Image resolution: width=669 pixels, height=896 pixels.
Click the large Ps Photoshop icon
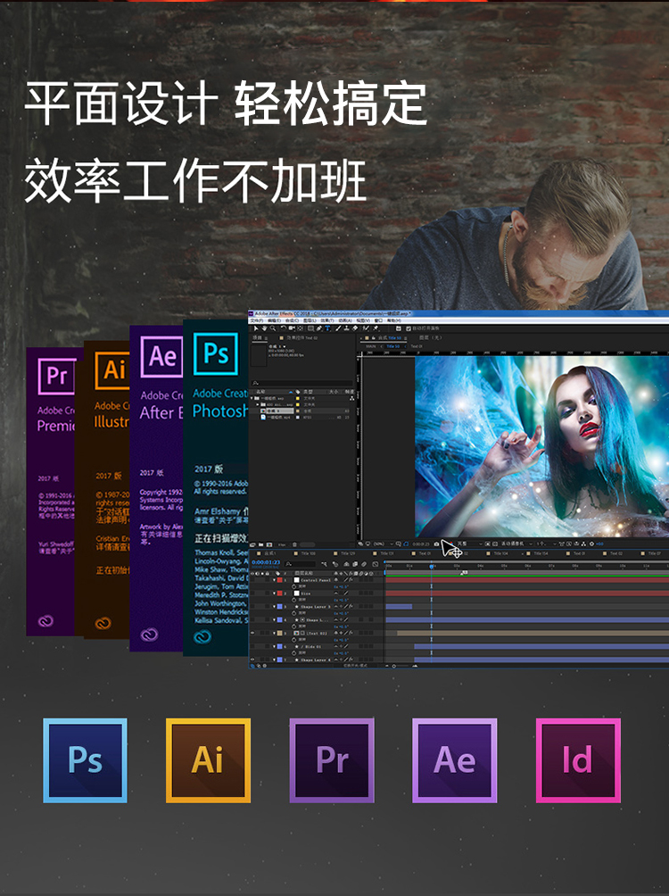[85, 760]
